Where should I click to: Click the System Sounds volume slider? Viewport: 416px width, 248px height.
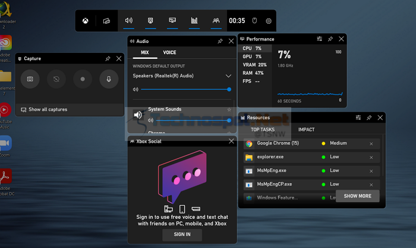(x=193, y=120)
